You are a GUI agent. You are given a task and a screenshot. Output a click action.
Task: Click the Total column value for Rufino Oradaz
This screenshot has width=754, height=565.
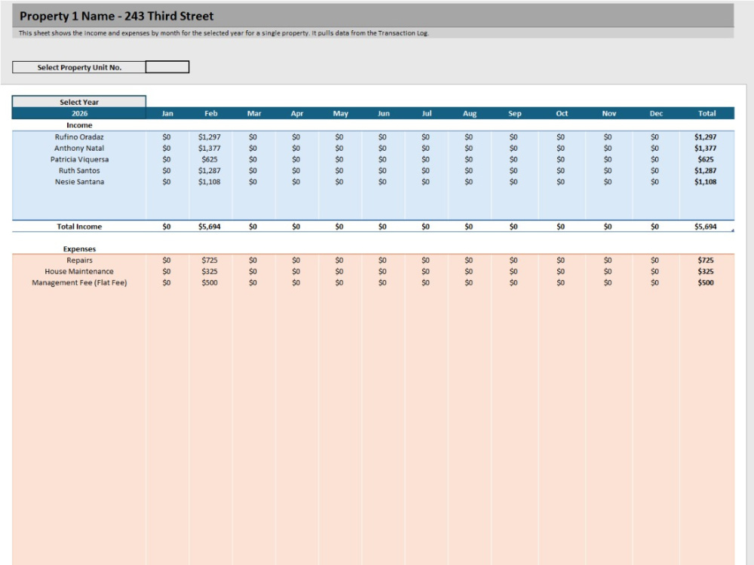[706, 137]
